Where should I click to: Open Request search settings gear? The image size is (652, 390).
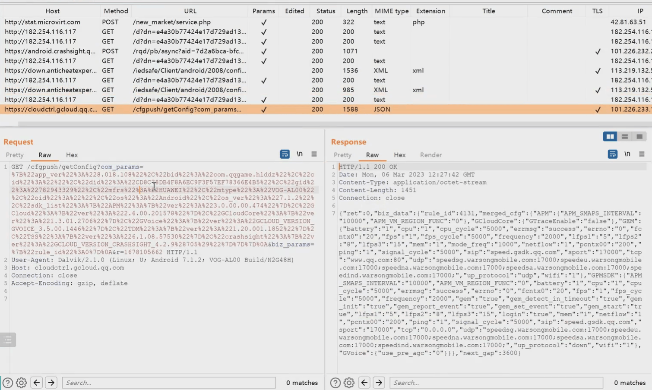(x=21, y=383)
